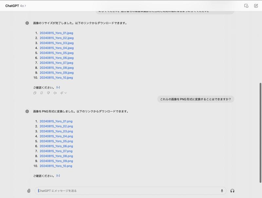The height and width of the screenshot is (198, 262).
Task: Download 20240815_Yoro_04.png
Action: click(56, 136)
